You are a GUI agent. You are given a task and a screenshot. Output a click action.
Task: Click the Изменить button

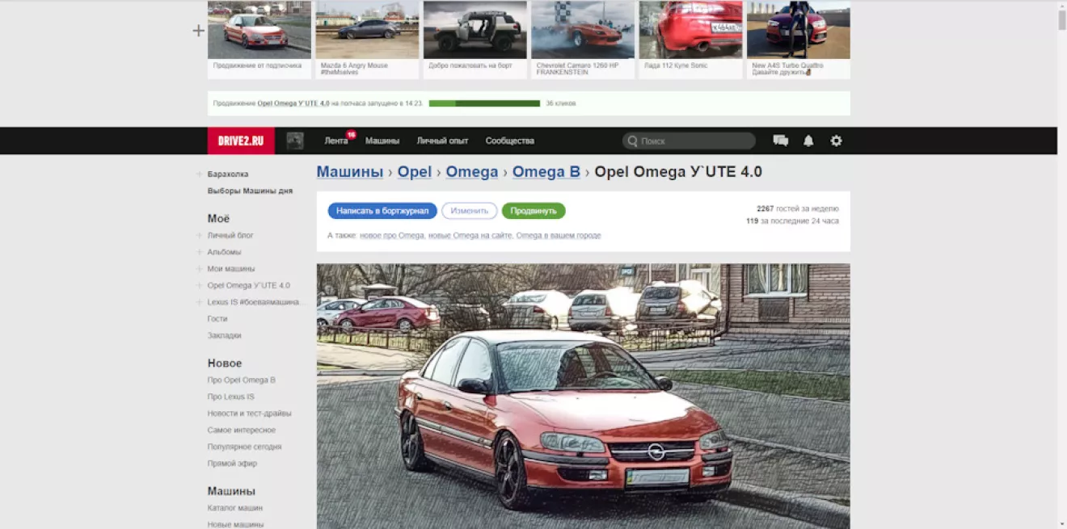click(x=470, y=211)
